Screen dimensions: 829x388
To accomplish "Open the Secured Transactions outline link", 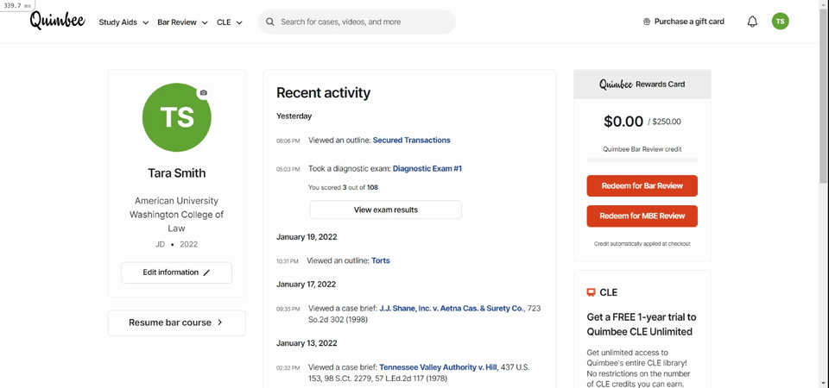I will coord(411,141).
